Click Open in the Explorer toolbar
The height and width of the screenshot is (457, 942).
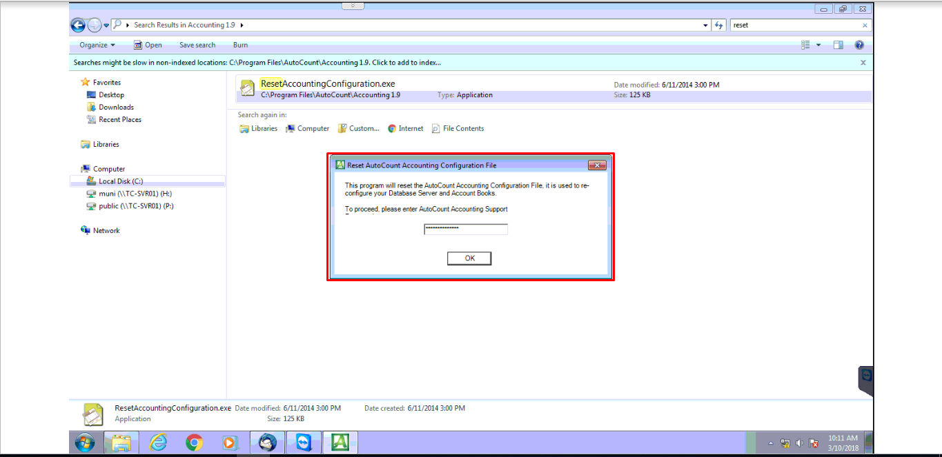[x=148, y=45]
